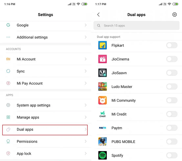This screenshot has width=182, height=161.
Task: Tap the Spotify app name
Action: click(x=117, y=155)
